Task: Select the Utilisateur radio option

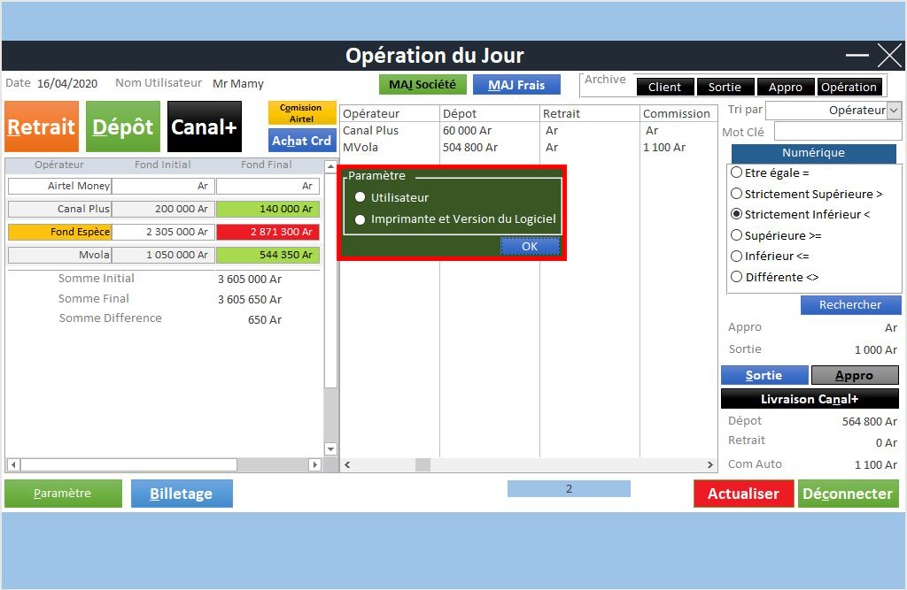Action: pos(360,197)
